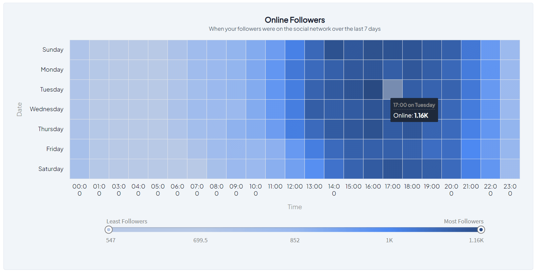
Task: Click the Monday 00:00 heatmap cell
Action: tap(80, 69)
